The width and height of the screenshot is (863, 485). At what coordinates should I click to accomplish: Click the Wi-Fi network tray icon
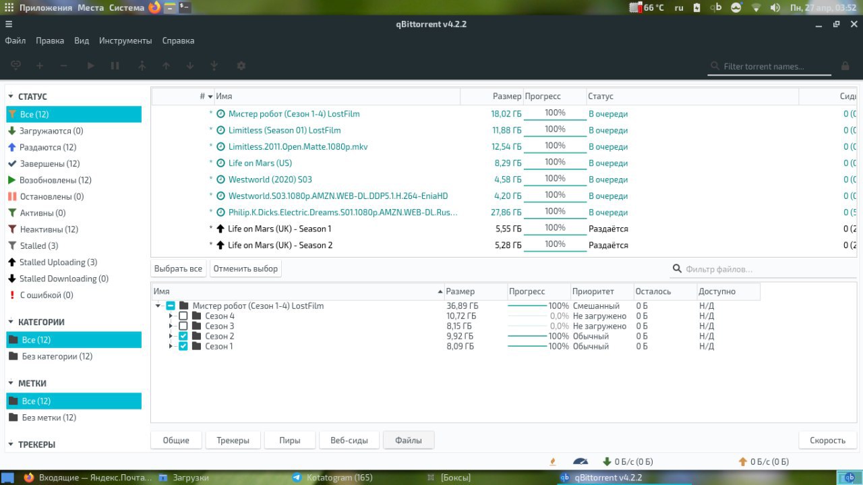coord(756,7)
